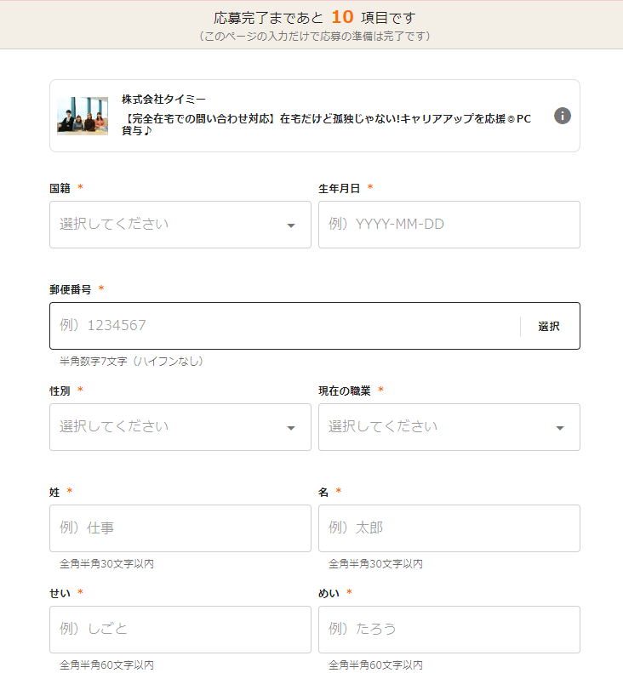Focus the めい input field
Viewport: 623px width, 673px height.
[449, 630]
